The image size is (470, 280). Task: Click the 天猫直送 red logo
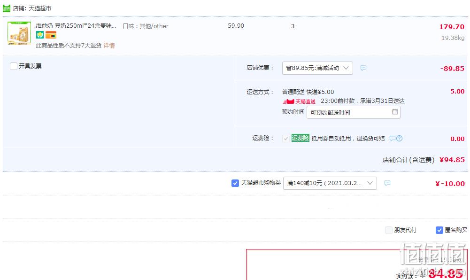(x=299, y=101)
